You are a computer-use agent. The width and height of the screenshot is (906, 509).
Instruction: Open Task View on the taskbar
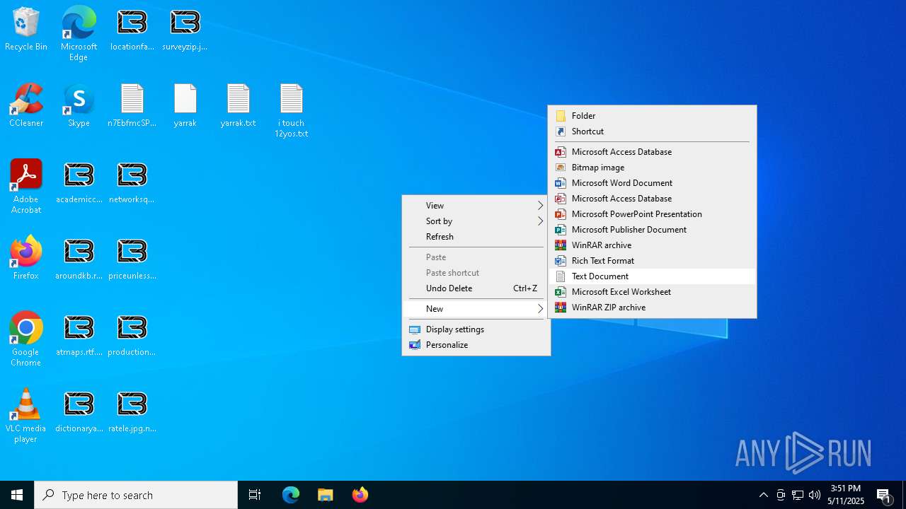[255, 495]
